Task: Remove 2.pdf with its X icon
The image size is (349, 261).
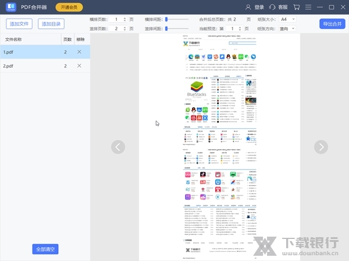Action: (79, 66)
